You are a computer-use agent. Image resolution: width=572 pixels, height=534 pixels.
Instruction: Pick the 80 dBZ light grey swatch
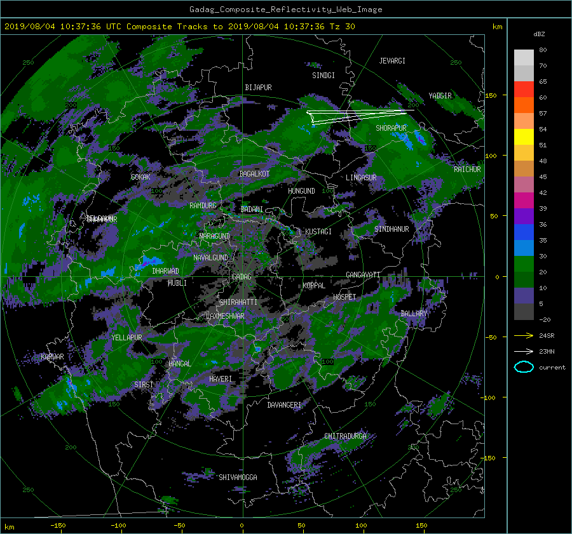(x=524, y=58)
